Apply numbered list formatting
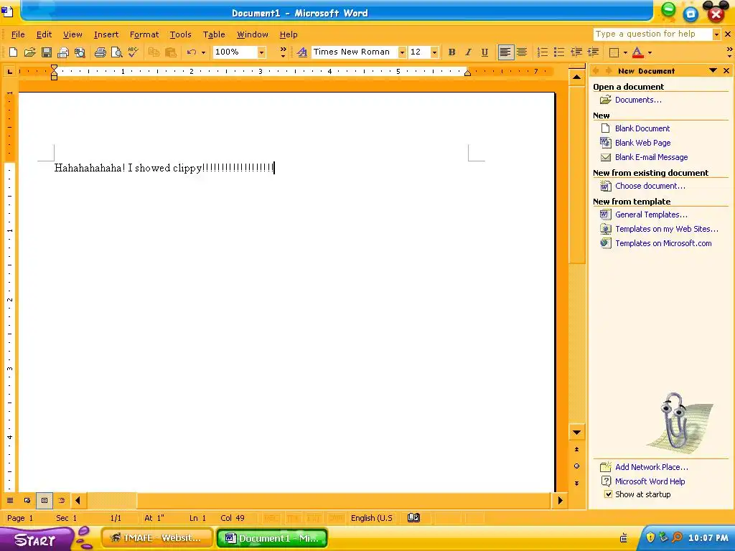Image resolution: width=735 pixels, height=551 pixels. pyautogui.click(x=543, y=52)
